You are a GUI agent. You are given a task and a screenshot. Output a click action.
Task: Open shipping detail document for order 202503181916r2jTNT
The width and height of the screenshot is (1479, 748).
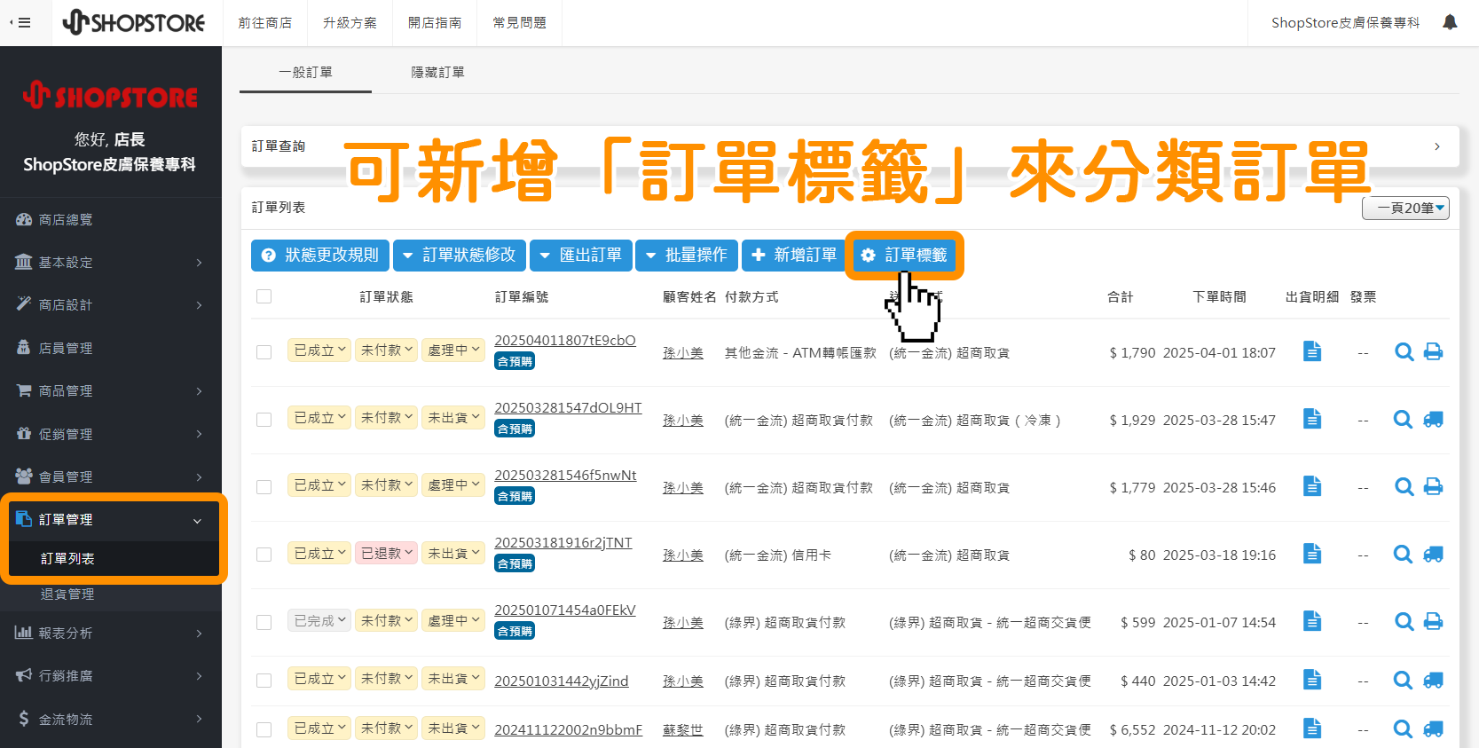pyautogui.click(x=1312, y=554)
